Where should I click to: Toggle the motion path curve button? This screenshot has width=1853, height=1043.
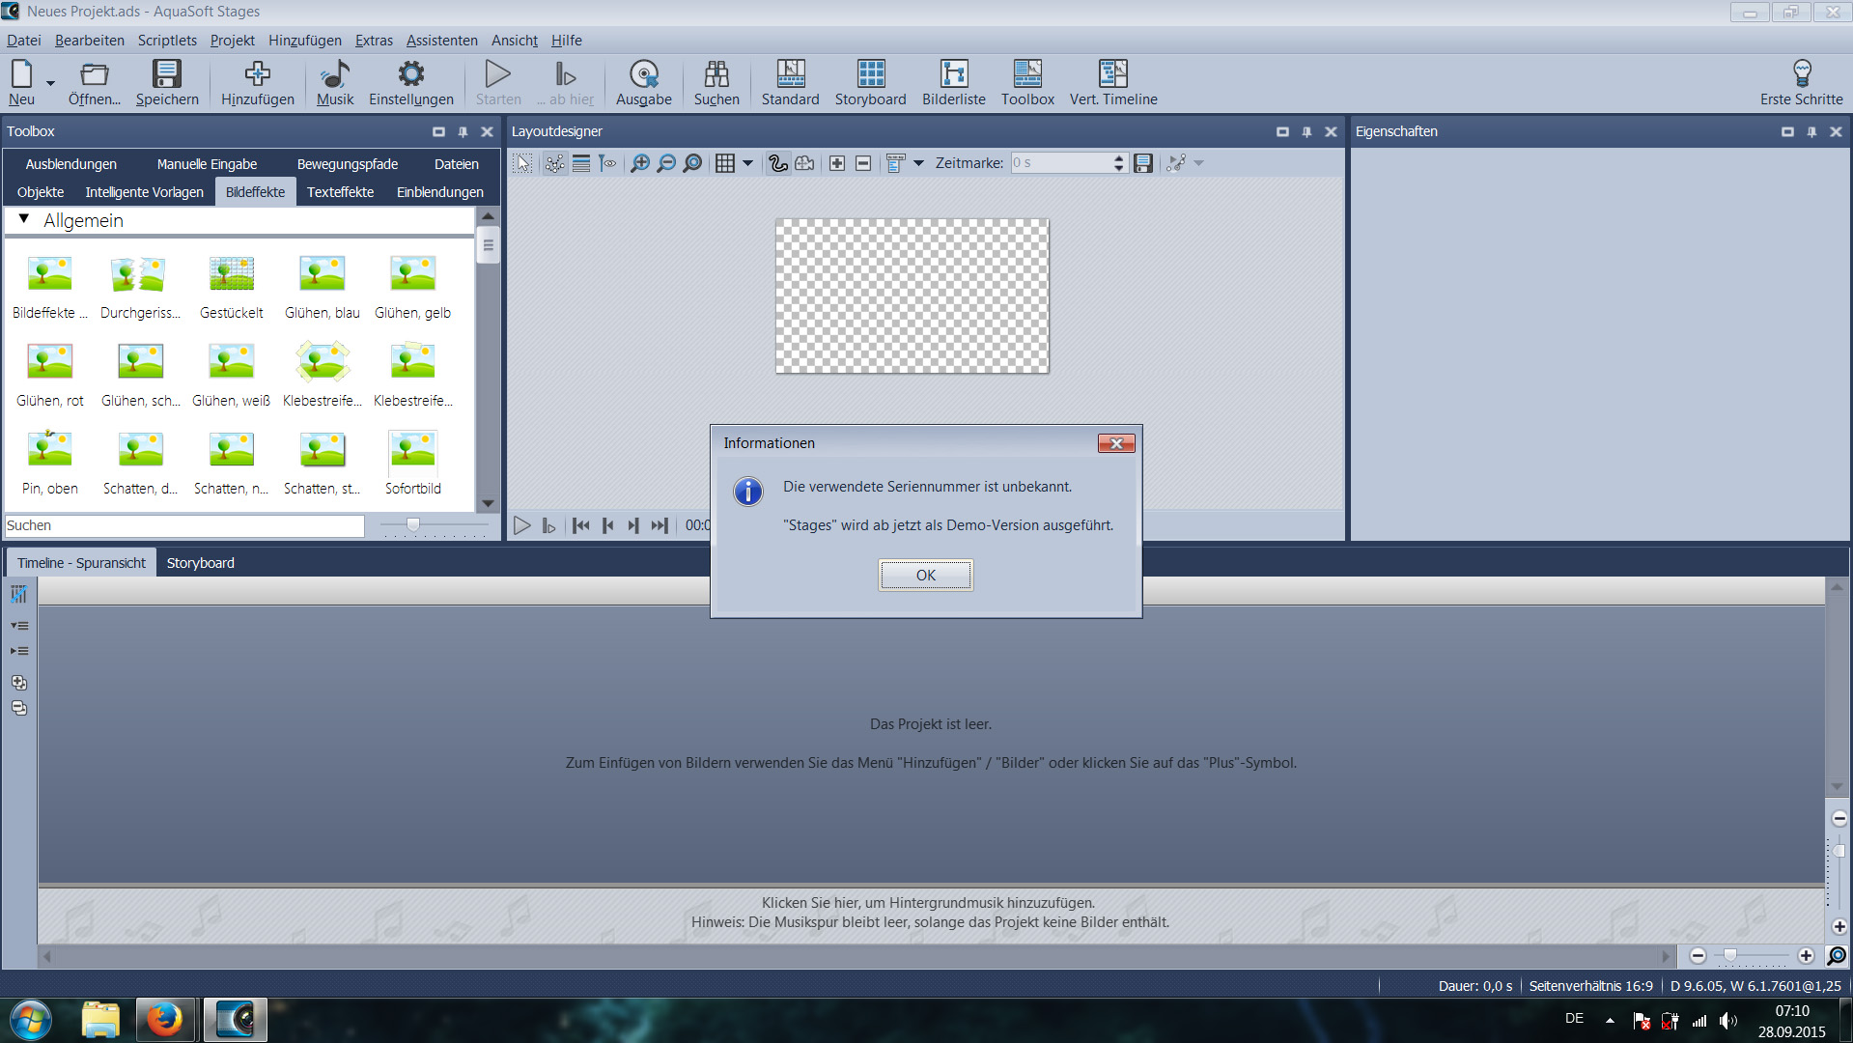pos(777,163)
